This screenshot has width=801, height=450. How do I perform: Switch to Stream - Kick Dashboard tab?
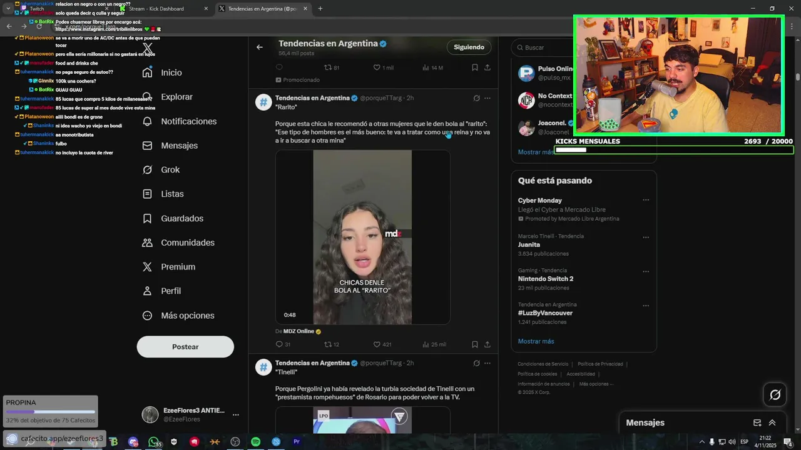point(165,9)
